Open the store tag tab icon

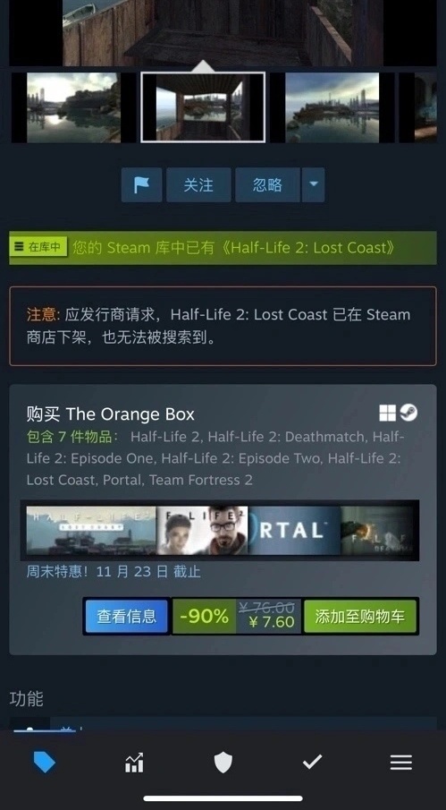click(45, 762)
